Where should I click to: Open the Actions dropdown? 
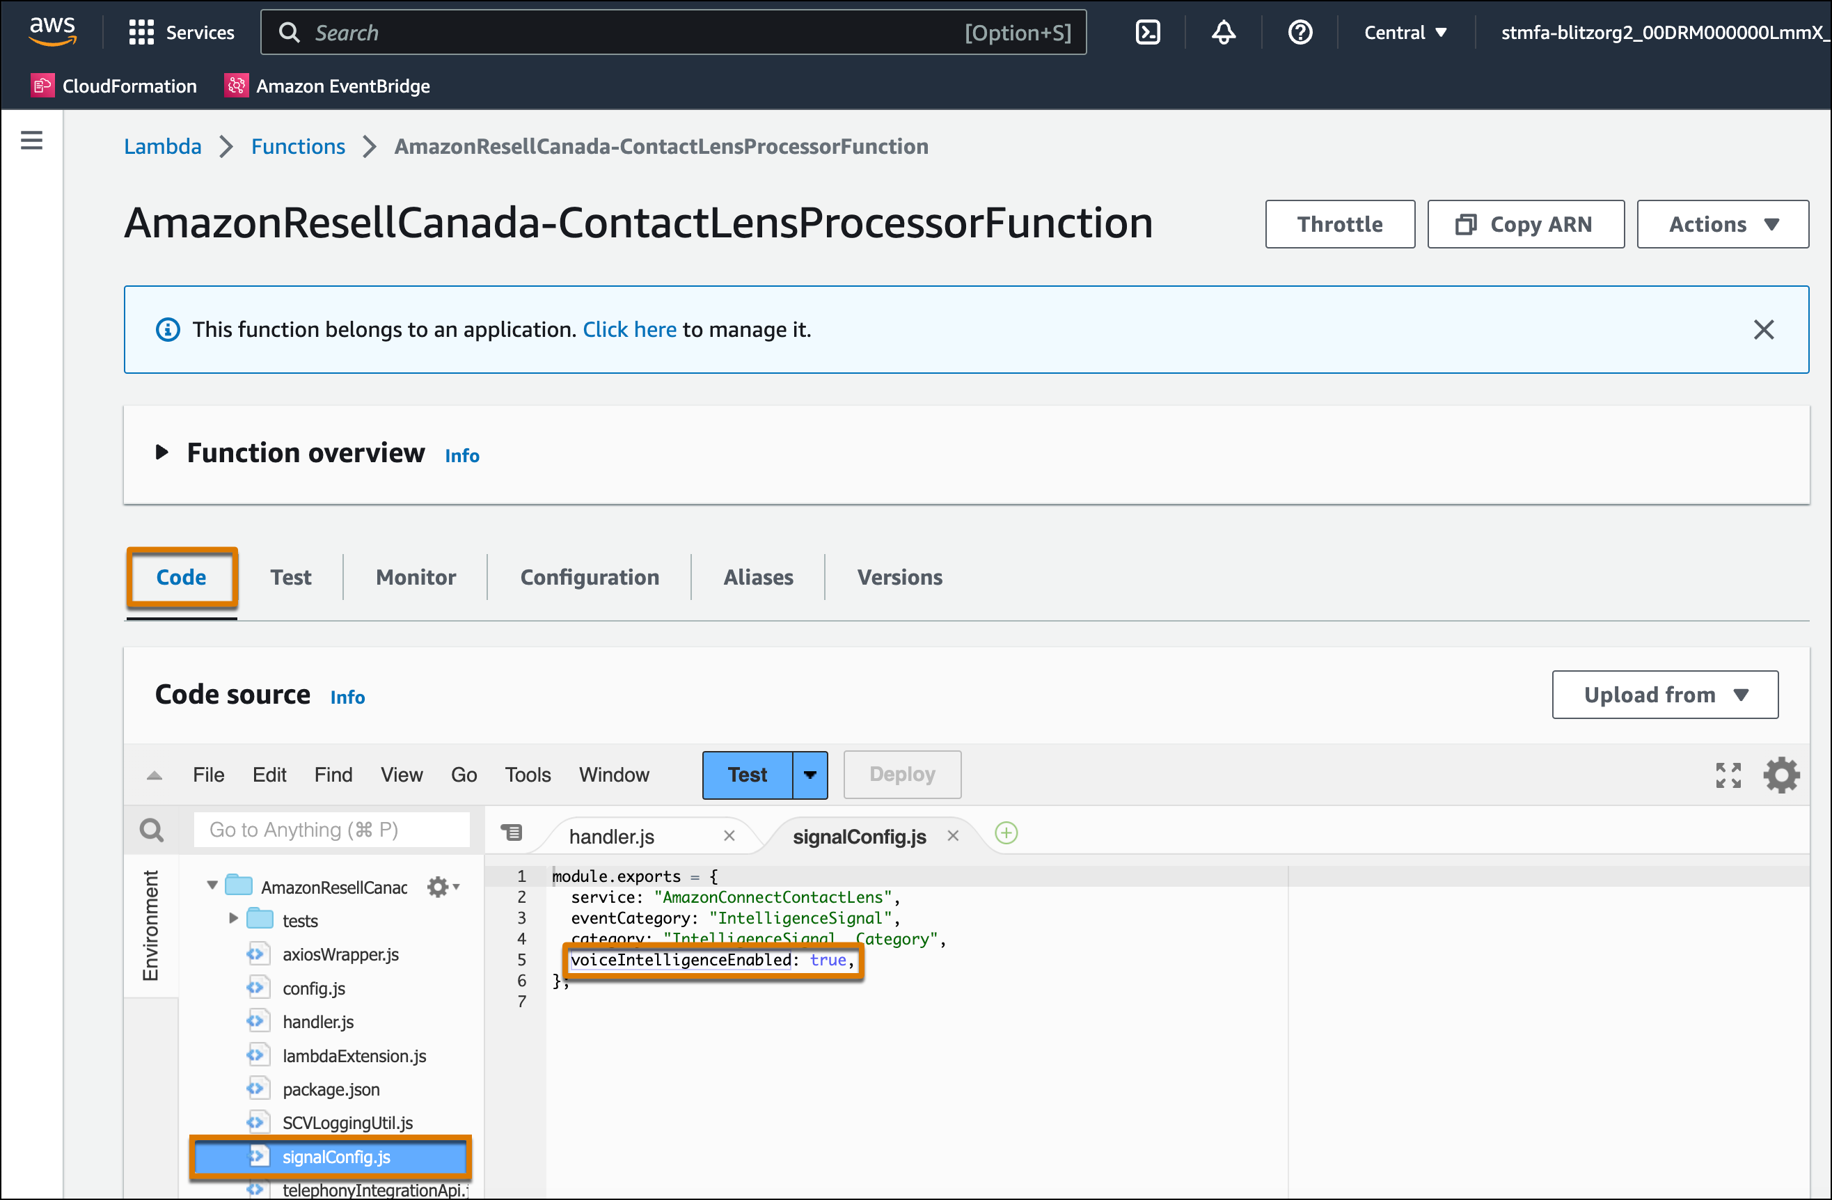click(x=1722, y=224)
